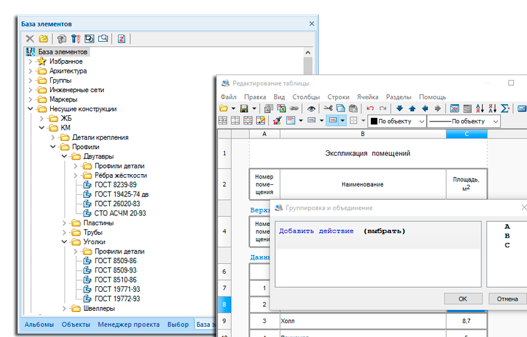
Task: Open the Правка menu
Action: (x=255, y=96)
